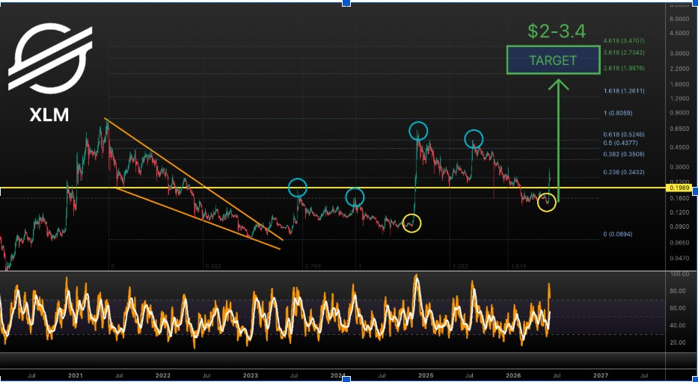Click the 0.618 (0.5246) Fibonacci label
This screenshot has height=382, width=698.
pos(624,135)
